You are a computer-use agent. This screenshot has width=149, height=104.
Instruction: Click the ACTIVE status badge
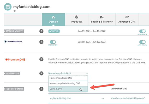tap(54, 31)
